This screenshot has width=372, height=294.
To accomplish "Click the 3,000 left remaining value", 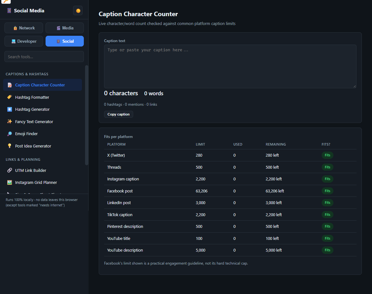I will click(x=274, y=203).
